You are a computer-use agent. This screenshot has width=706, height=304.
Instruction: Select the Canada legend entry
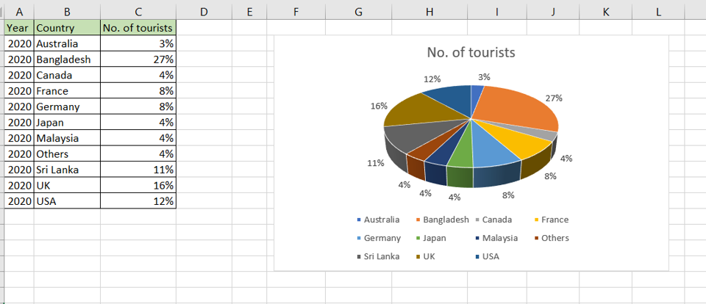coord(493,220)
